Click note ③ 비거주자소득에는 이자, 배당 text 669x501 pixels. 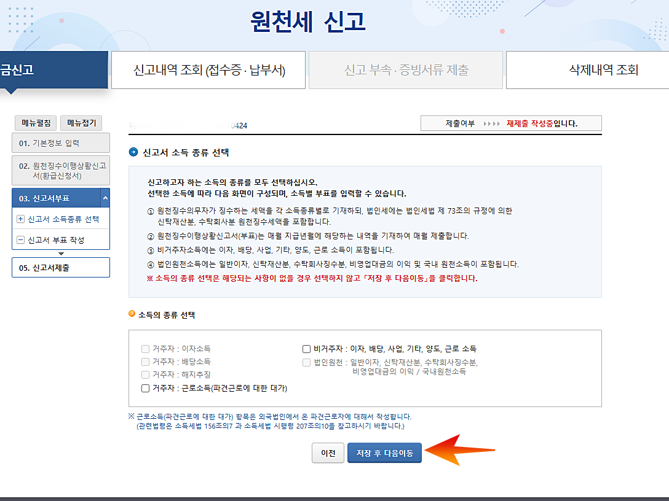click(x=271, y=250)
